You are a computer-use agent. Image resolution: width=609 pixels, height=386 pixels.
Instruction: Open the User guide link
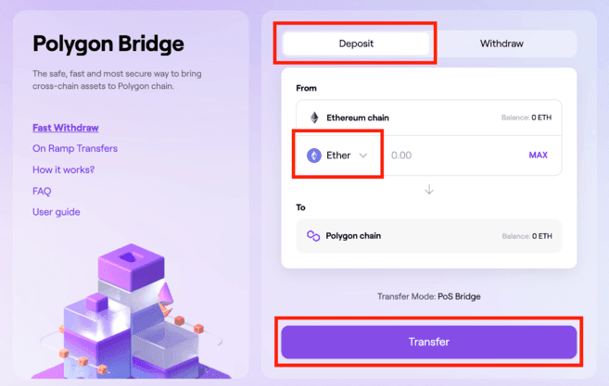[x=57, y=212]
